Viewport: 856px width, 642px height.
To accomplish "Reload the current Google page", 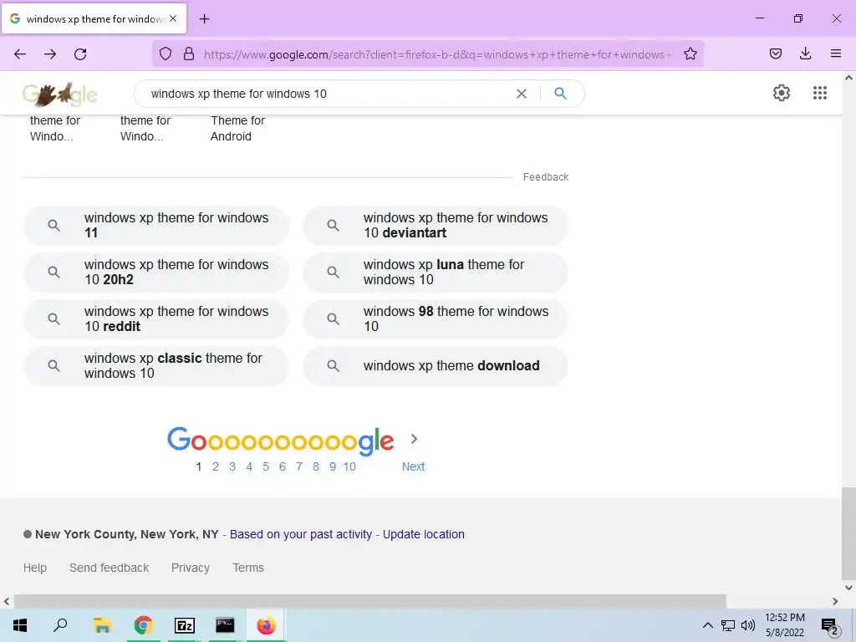I will tap(80, 54).
